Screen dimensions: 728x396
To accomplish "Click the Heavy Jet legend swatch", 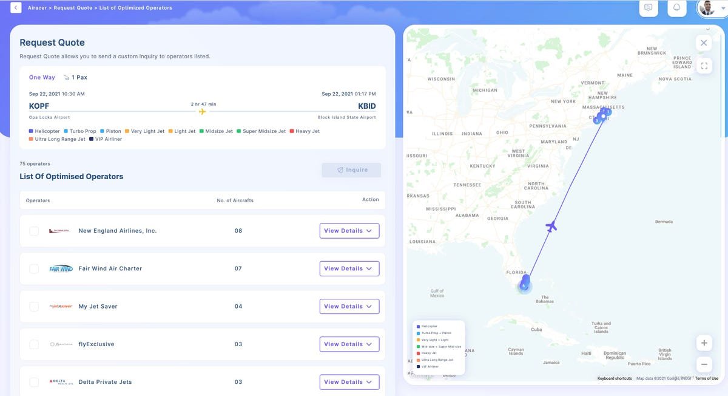I will [x=292, y=131].
